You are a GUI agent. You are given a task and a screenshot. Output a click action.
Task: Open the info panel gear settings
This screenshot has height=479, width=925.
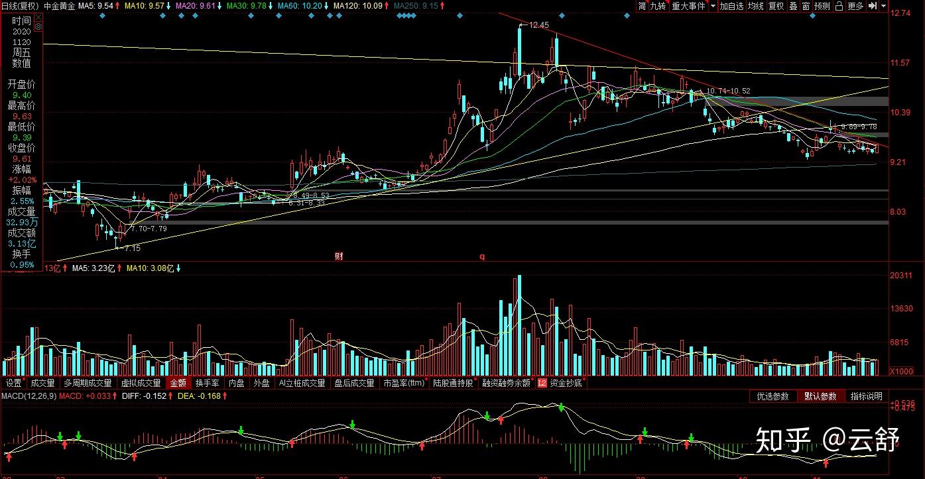click(38, 27)
